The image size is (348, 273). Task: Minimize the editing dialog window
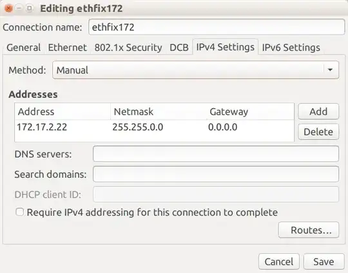(x=19, y=8)
